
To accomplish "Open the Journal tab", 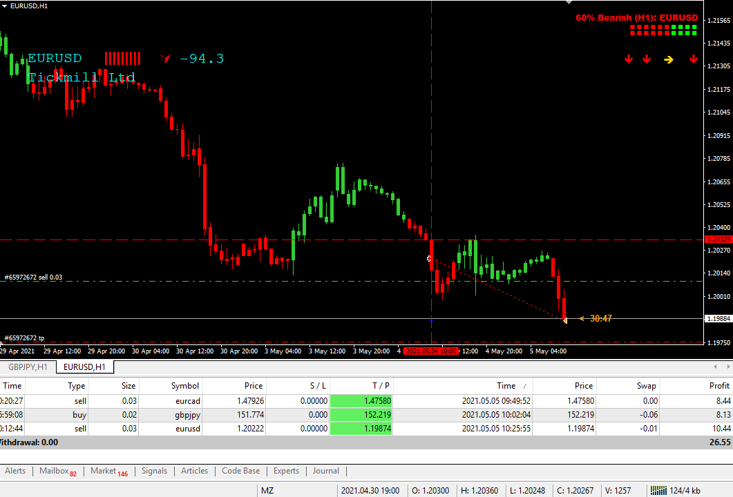I will point(326,471).
